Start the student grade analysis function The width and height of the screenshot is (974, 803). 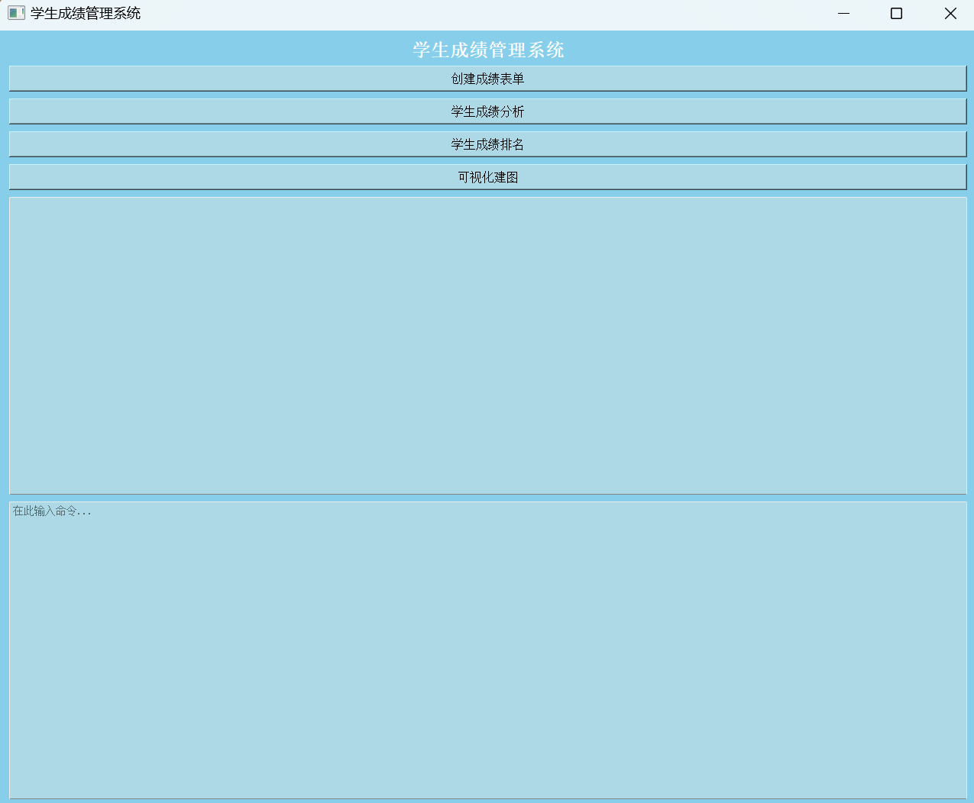487,111
